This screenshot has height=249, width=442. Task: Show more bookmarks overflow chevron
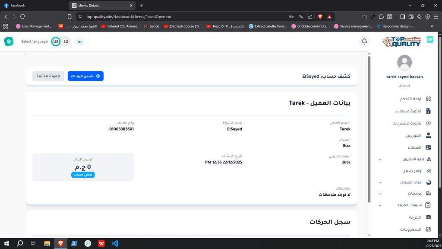click(432, 26)
